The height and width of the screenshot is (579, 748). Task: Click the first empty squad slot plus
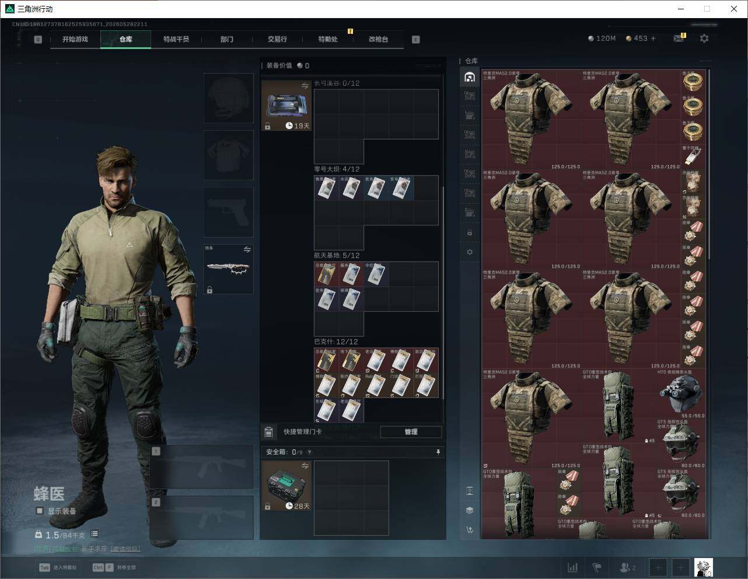click(x=658, y=567)
